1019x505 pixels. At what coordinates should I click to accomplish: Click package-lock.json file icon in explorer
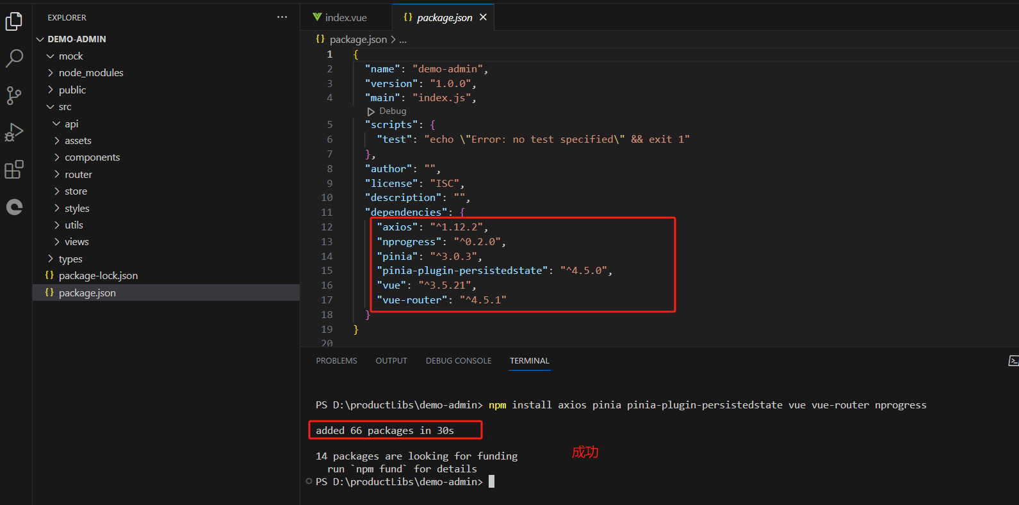click(49, 275)
